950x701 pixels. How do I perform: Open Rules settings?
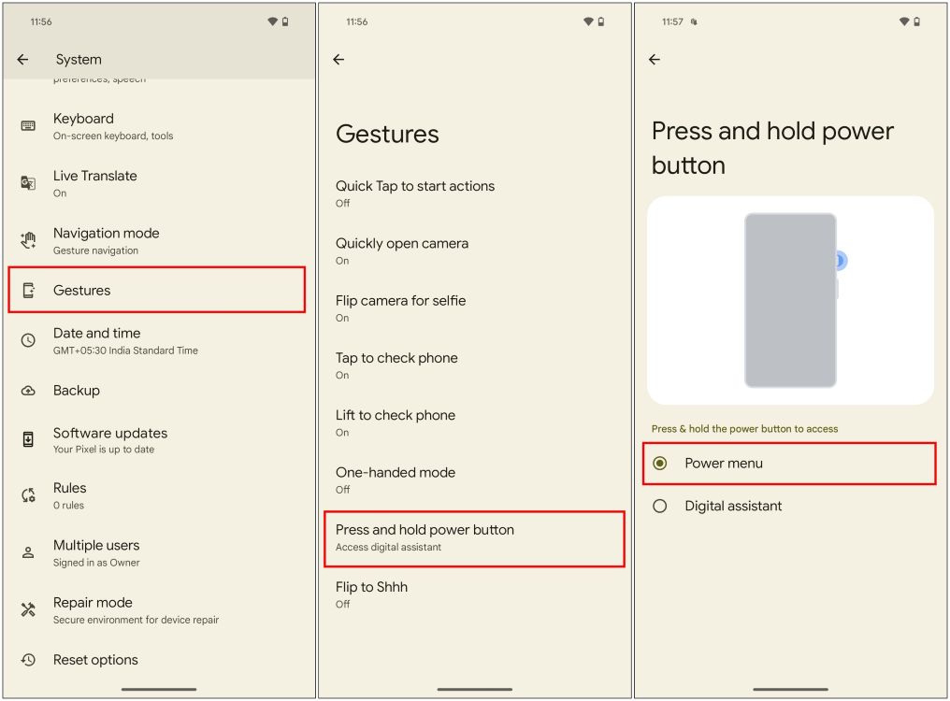(x=159, y=495)
